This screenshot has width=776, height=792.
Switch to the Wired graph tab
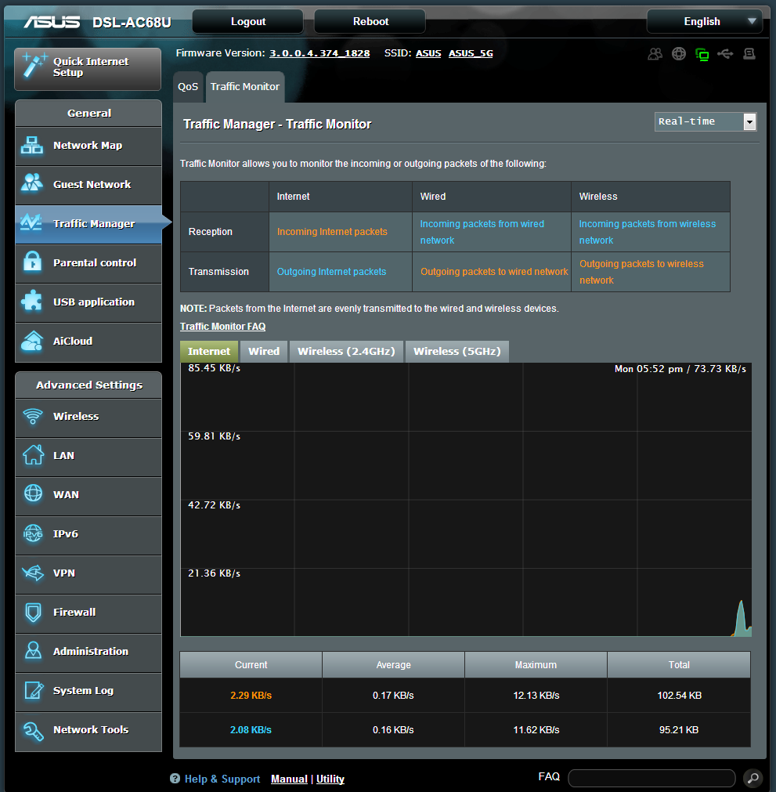point(264,352)
